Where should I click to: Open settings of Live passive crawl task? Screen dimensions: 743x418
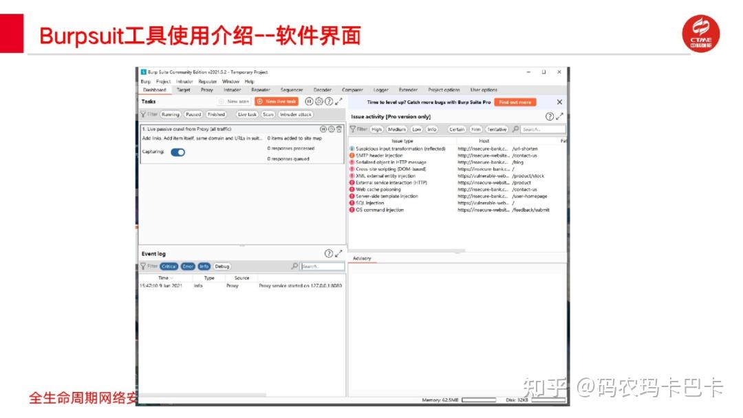pyautogui.click(x=331, y=129)
